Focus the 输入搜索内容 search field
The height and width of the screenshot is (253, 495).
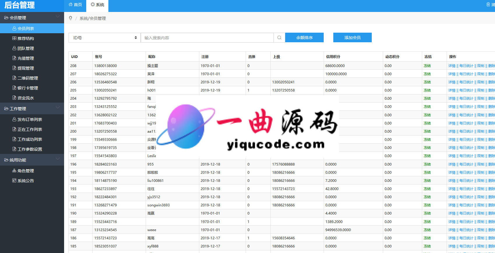(207, 38)
